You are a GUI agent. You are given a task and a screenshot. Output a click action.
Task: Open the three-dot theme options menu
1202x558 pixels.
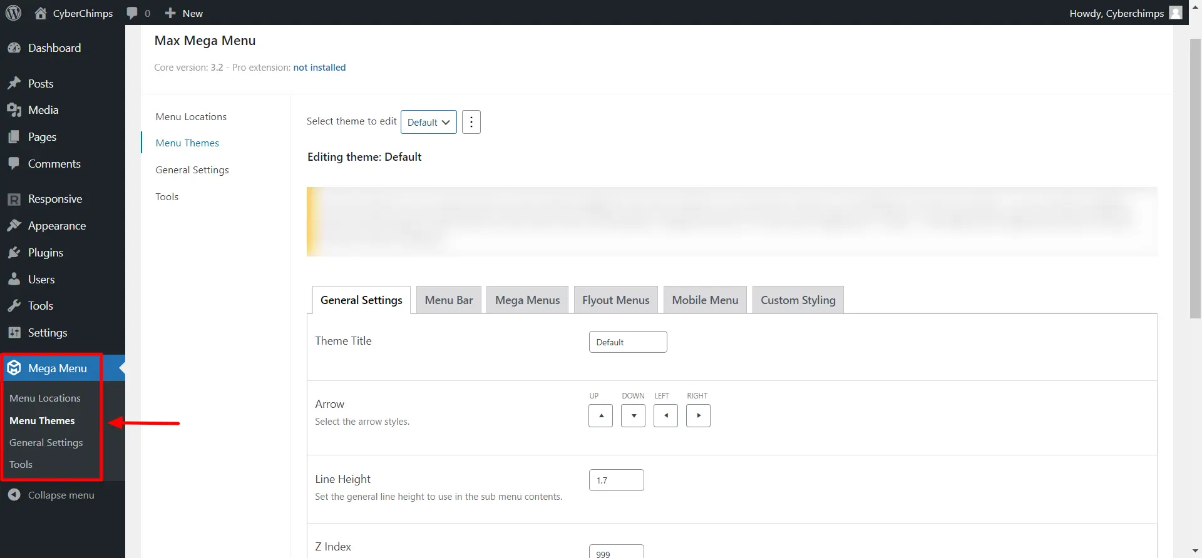click(x=471, y=122)
